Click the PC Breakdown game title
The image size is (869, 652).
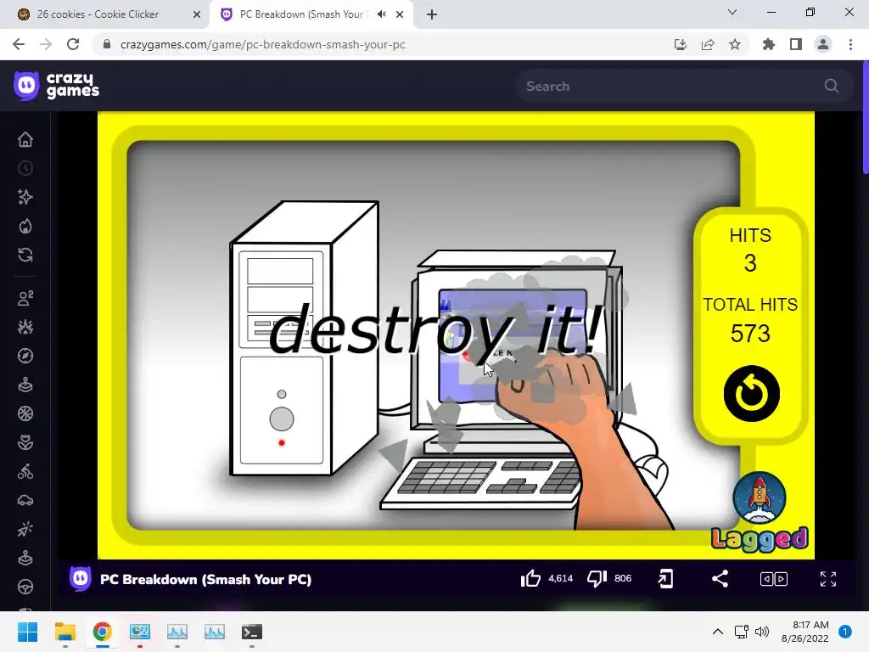tap(205, 579)
